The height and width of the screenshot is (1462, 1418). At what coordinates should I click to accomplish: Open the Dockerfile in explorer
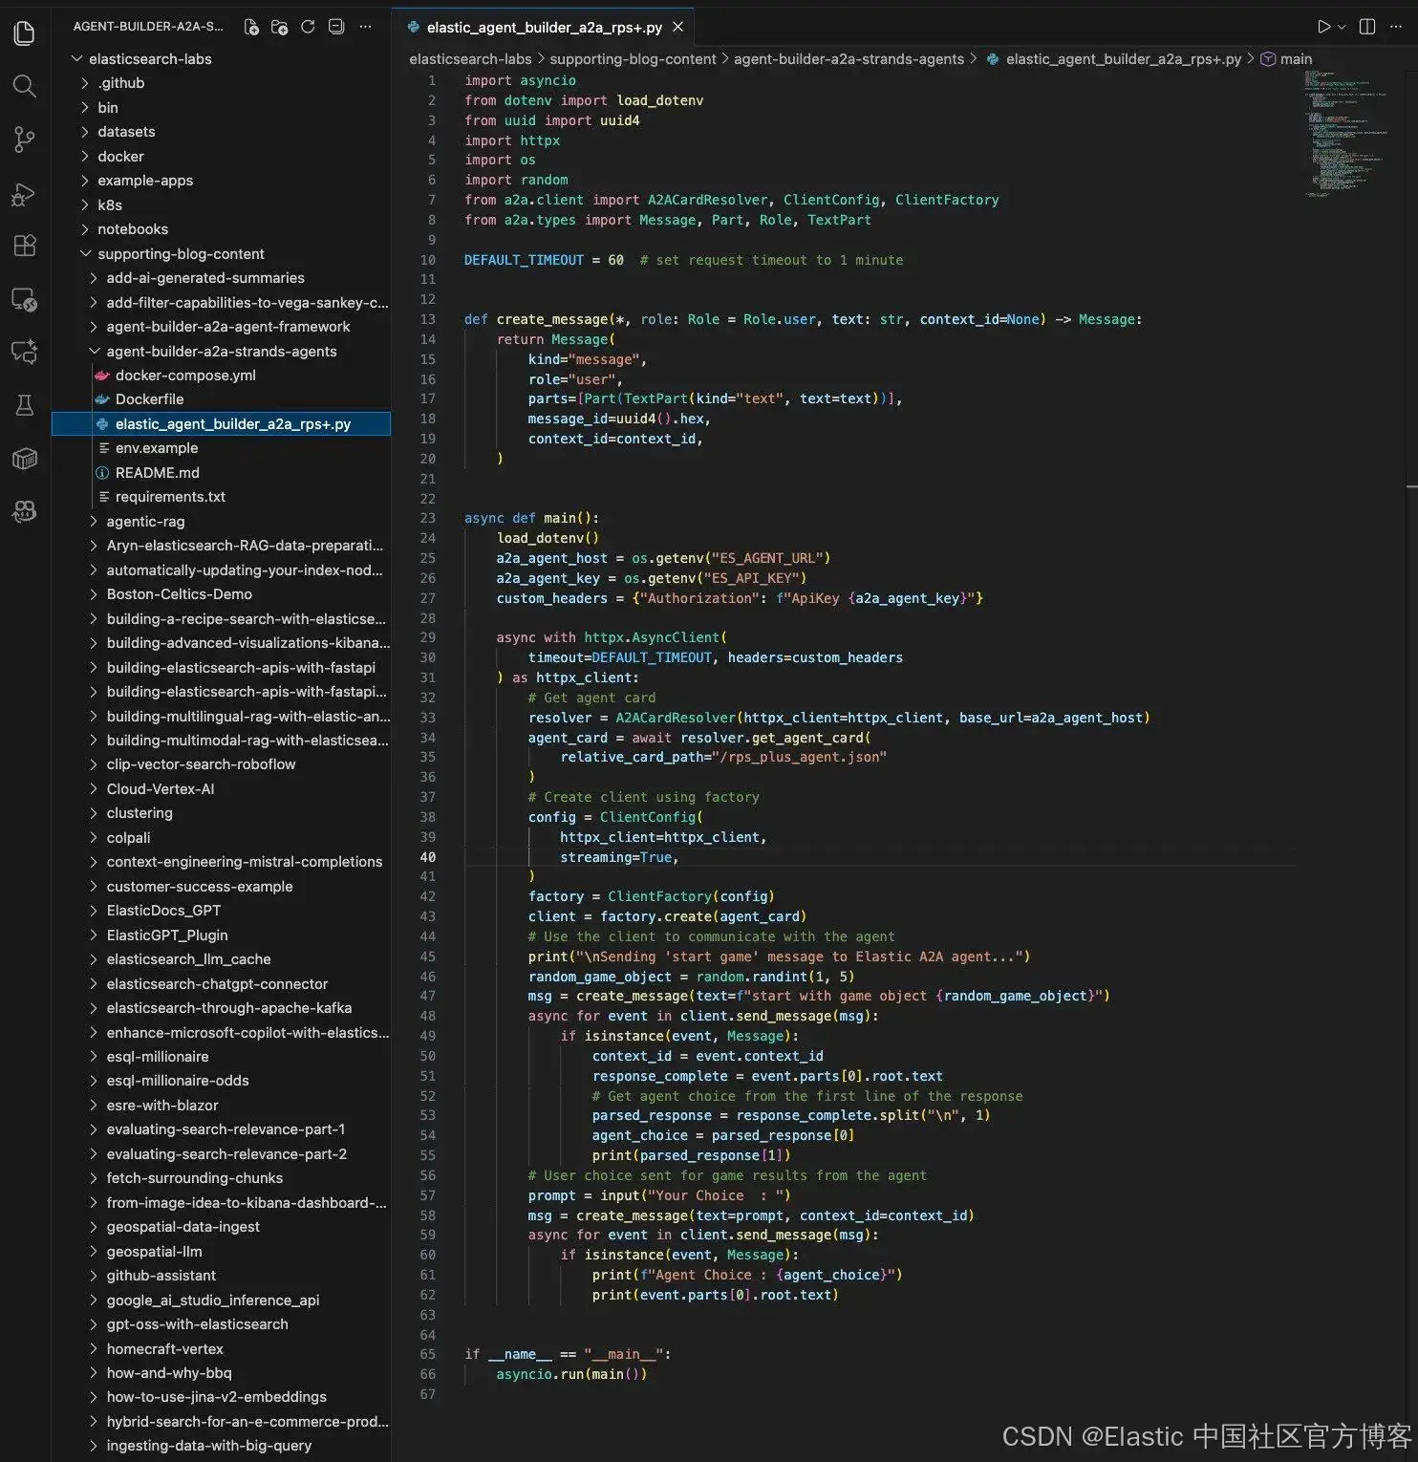[x=149, y=399]
